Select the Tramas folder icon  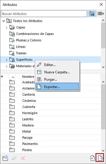[x=12, y=53]
